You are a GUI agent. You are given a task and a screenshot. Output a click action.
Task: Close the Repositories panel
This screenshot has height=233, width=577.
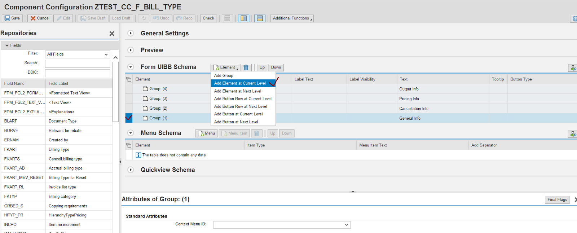click(112, 34)
